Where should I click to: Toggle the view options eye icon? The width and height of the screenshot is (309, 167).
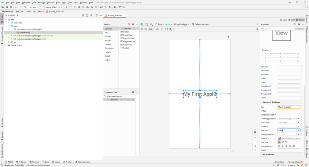[x=142, y=29]
